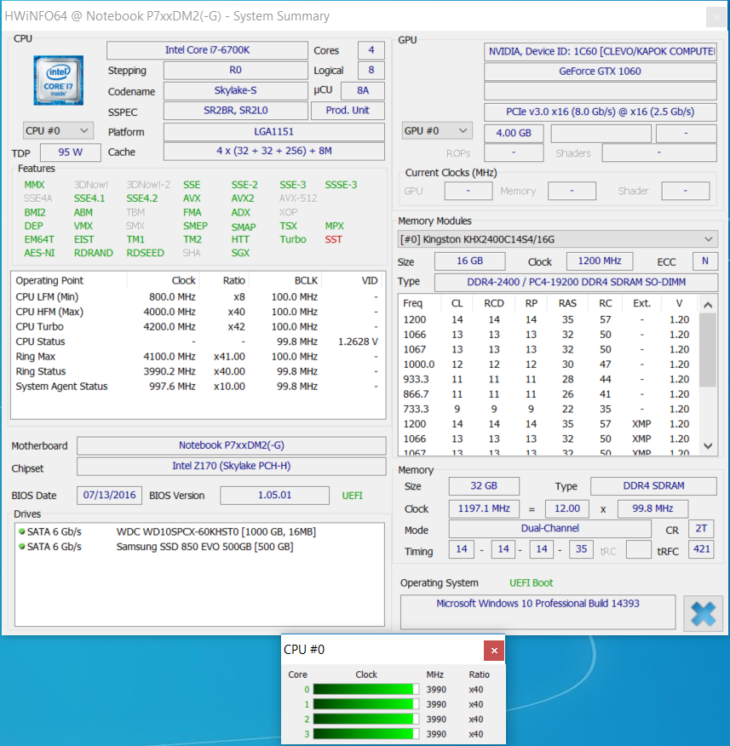
Task: Click the Intel Z170 chipset field
Action: click(232, 466)
